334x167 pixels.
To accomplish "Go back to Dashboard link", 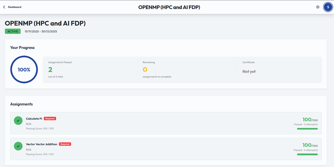I will click(x=14, y=7).
